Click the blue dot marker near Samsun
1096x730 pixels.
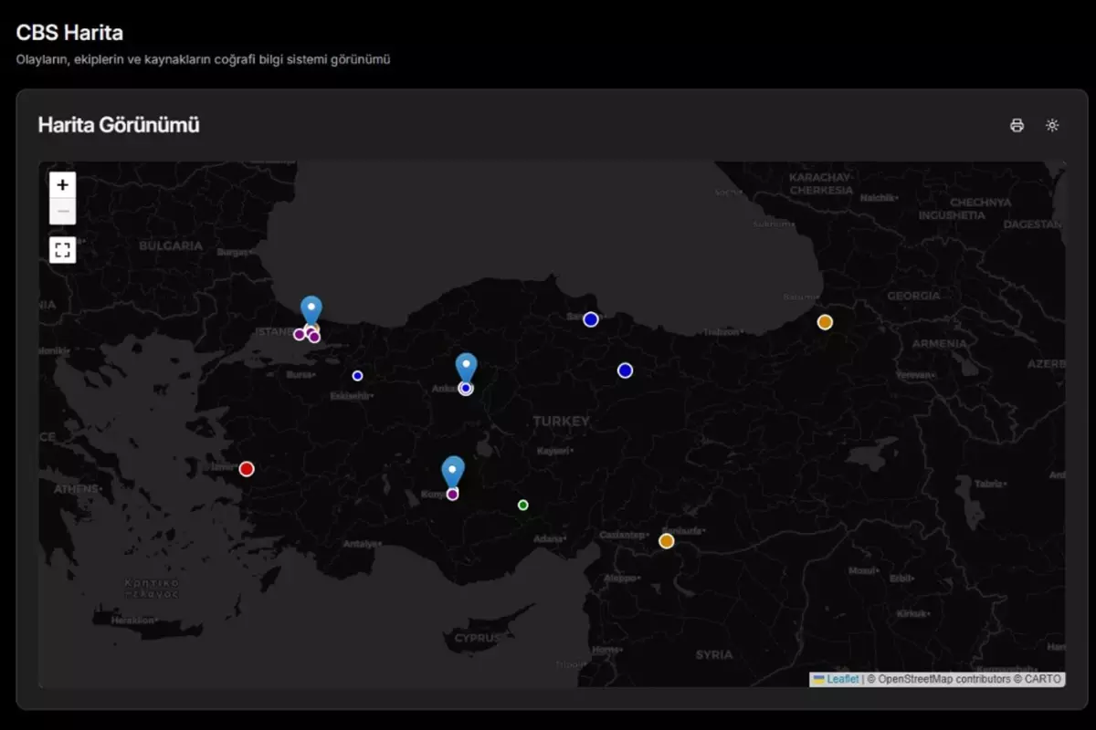click(590, 319)
